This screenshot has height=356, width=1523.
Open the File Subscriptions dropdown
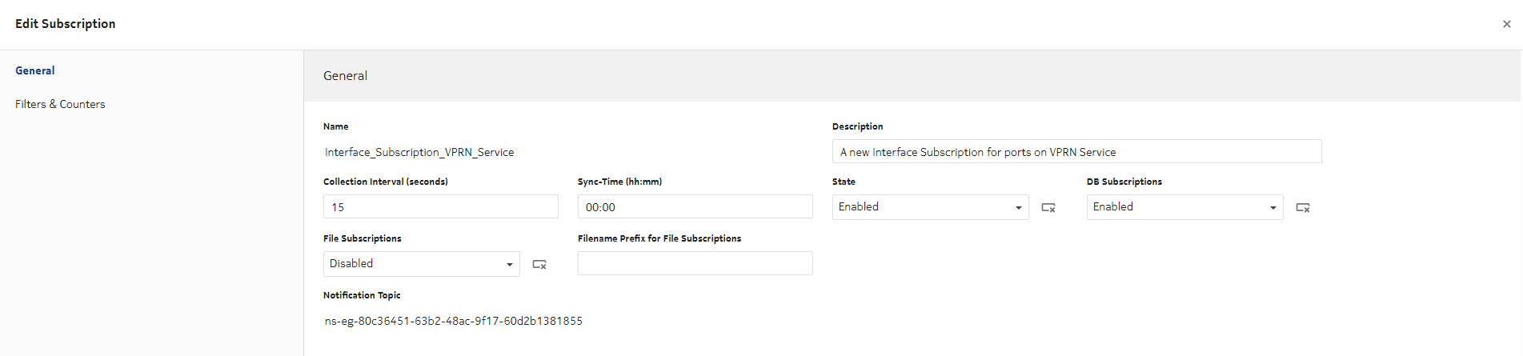tap(421, 264)
